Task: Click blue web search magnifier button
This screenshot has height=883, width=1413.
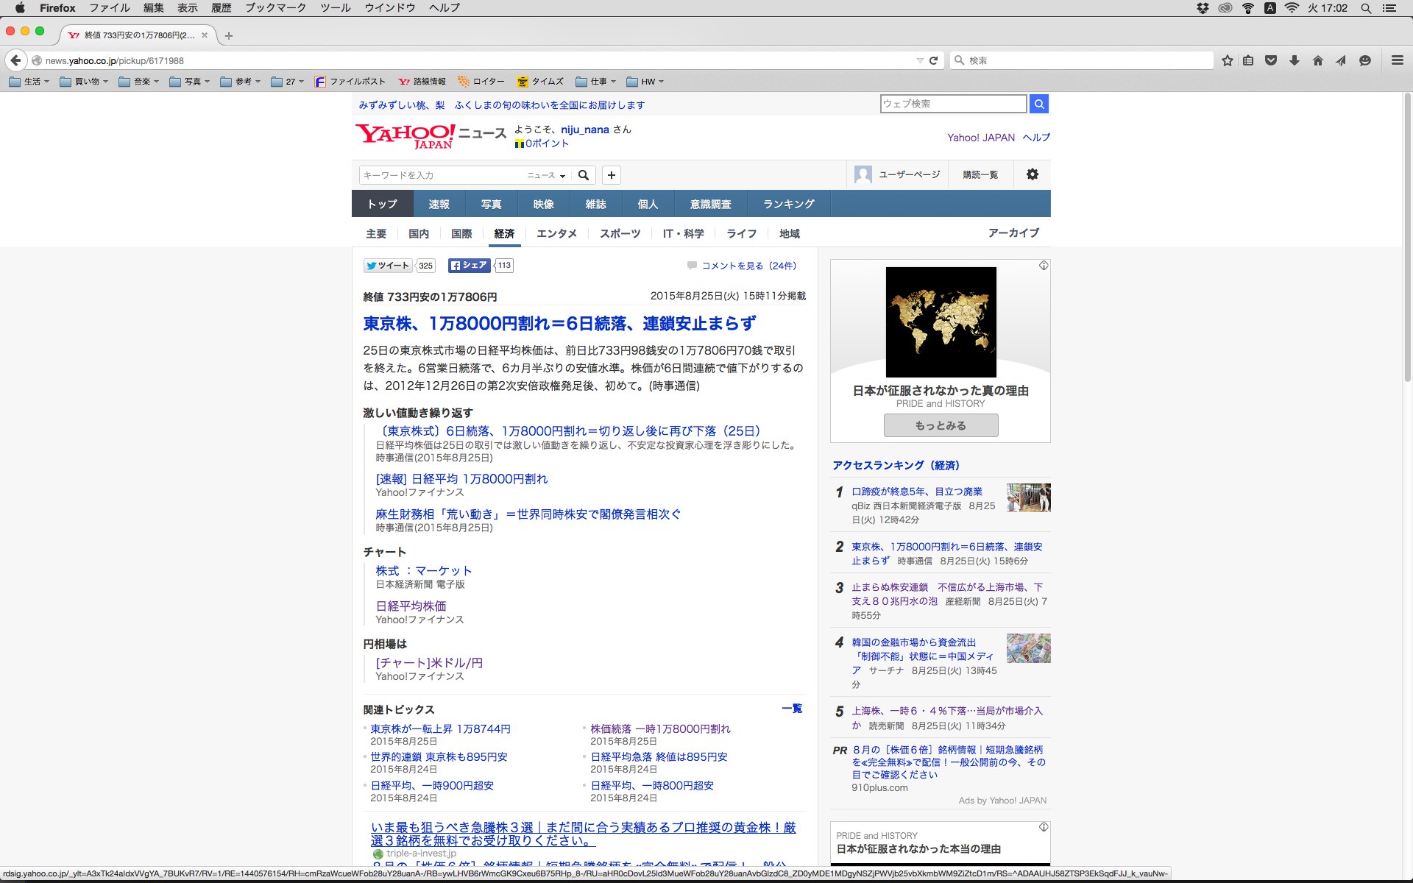Action: click(1038, 104)
